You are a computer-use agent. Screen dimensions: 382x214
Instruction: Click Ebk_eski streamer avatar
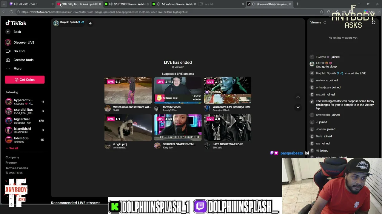click(207, 146)
